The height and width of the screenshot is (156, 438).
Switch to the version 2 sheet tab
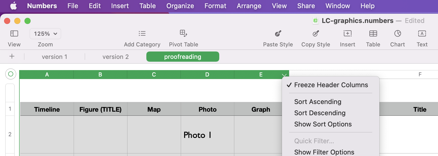click(x=115, y=57)
